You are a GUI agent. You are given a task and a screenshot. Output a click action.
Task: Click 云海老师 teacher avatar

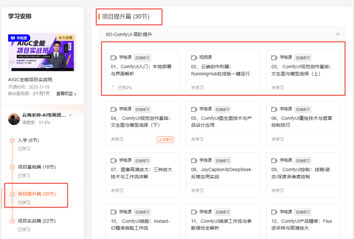14,119
